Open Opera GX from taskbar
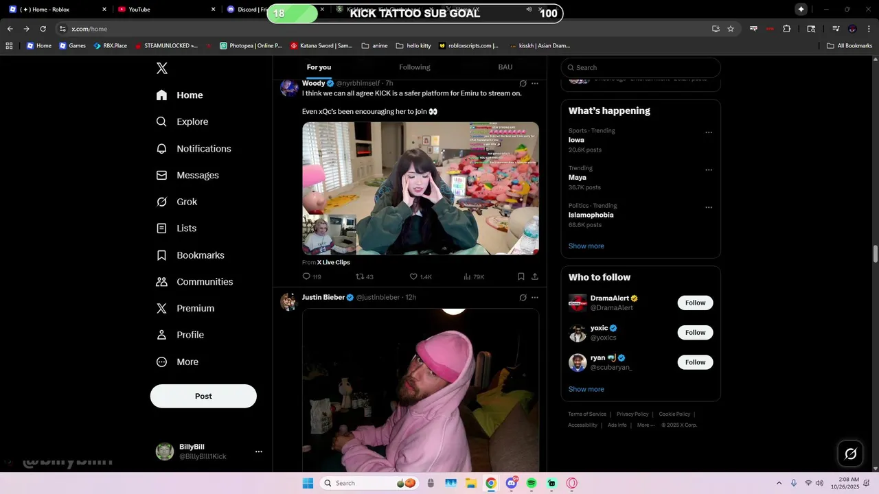The height and width of the screenshot is (494, 879). click(x=571, y=483)
